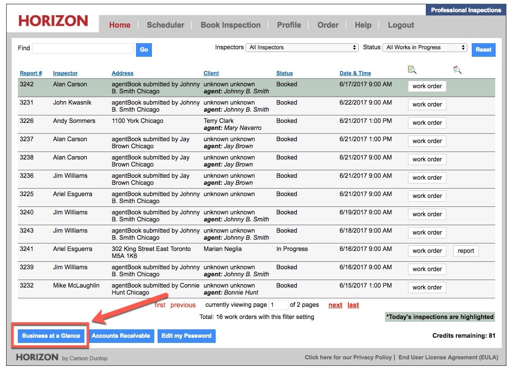513x372 pixels.
Task: Expand the Inspectors dropdown
Action: pyautogui.click(x=302, y=47)
